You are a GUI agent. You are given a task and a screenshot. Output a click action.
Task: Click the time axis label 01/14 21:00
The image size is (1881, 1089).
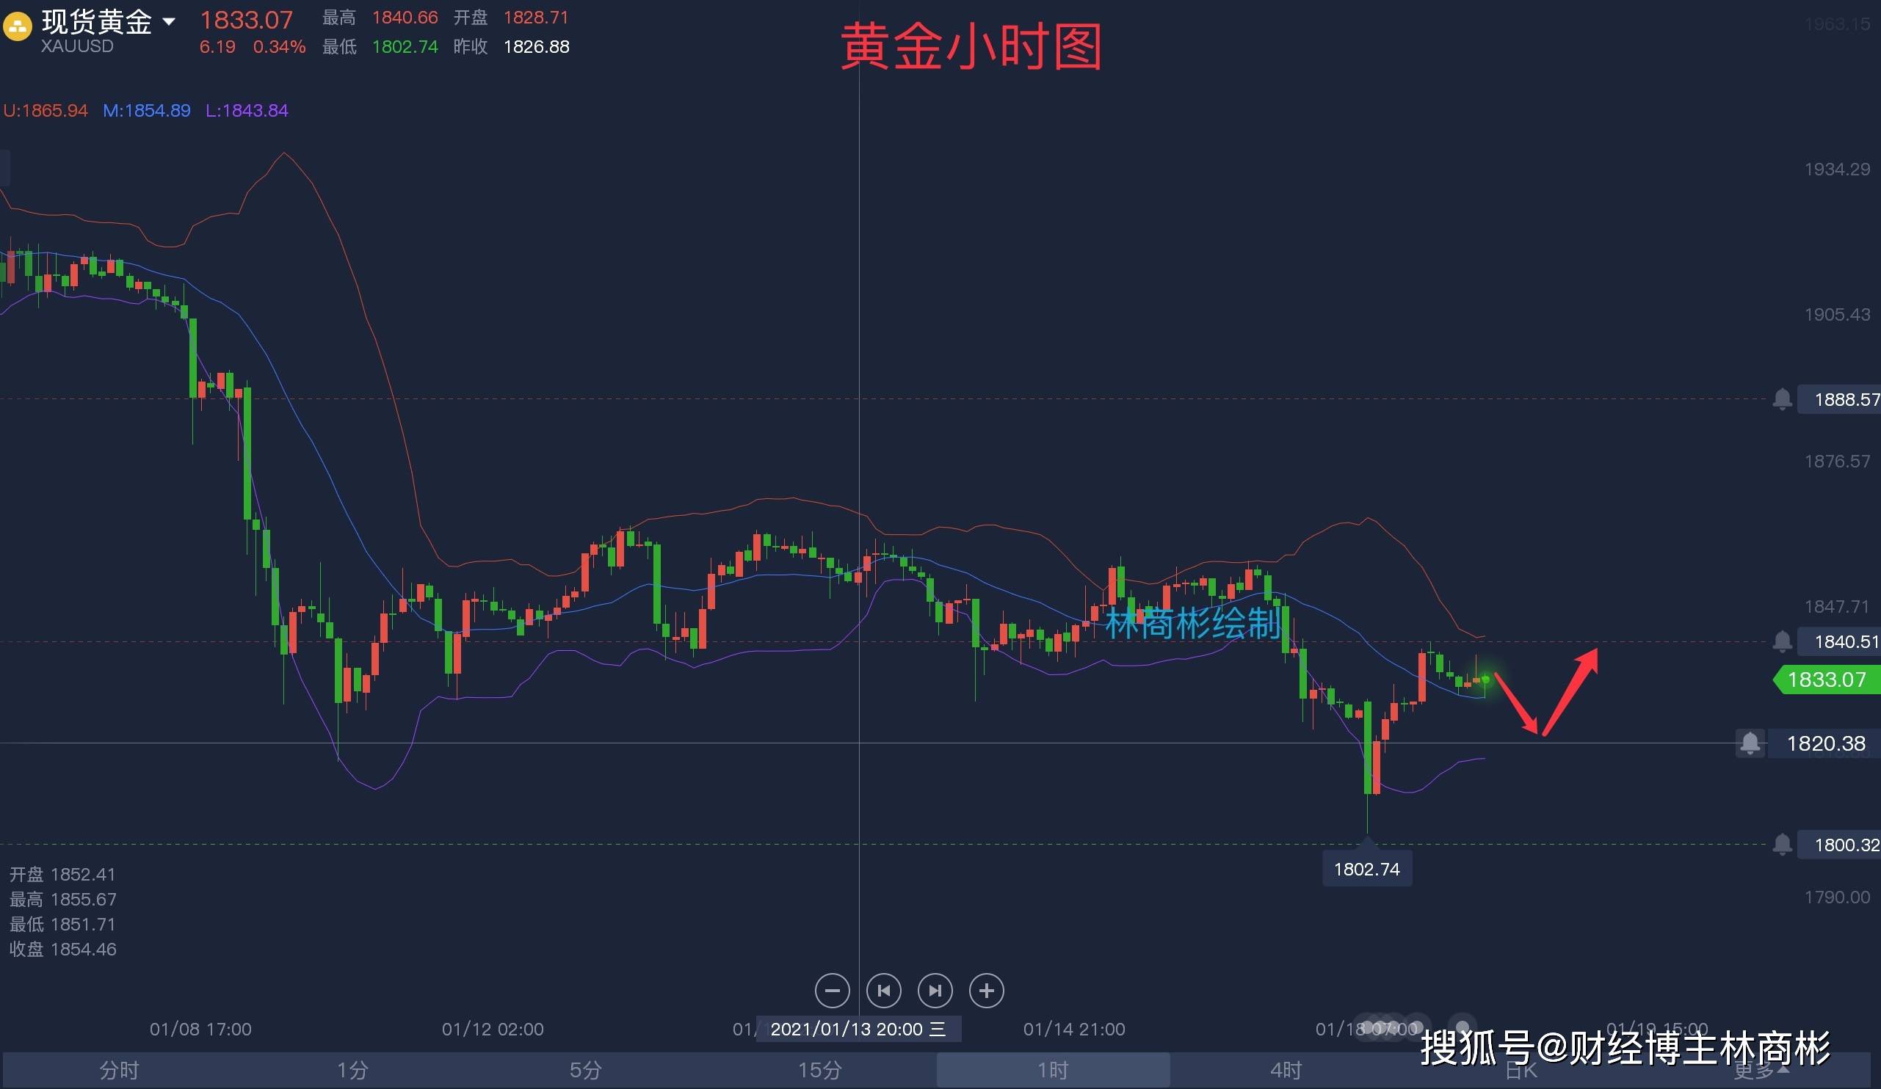point(1074,1030)
